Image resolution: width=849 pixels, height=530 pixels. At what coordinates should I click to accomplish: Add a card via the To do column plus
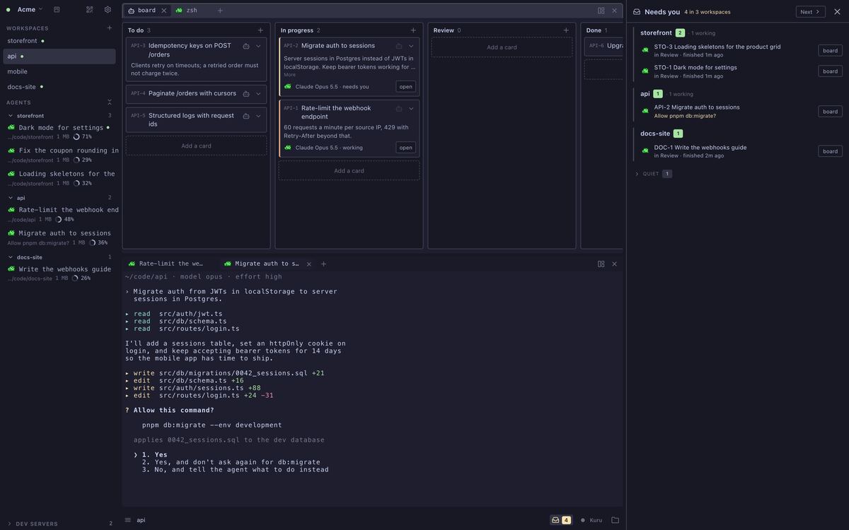tap(260, 30)
